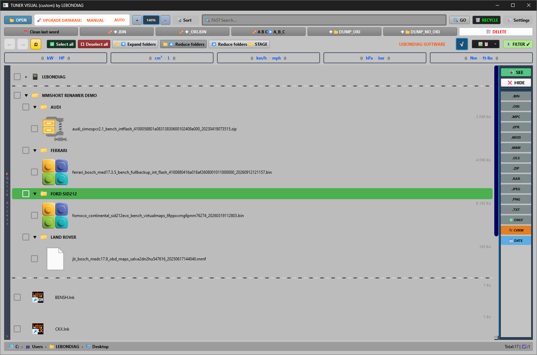This screenshot has height=355, width=537.
Task: Check the BENSH.lnk checkbox
Action: pos(17,297)
